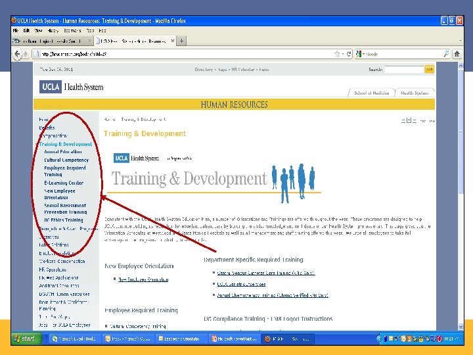The image size is (473, 355).
Task: Click the scrollbar down arrow
Action: click(x=461, y=327)
